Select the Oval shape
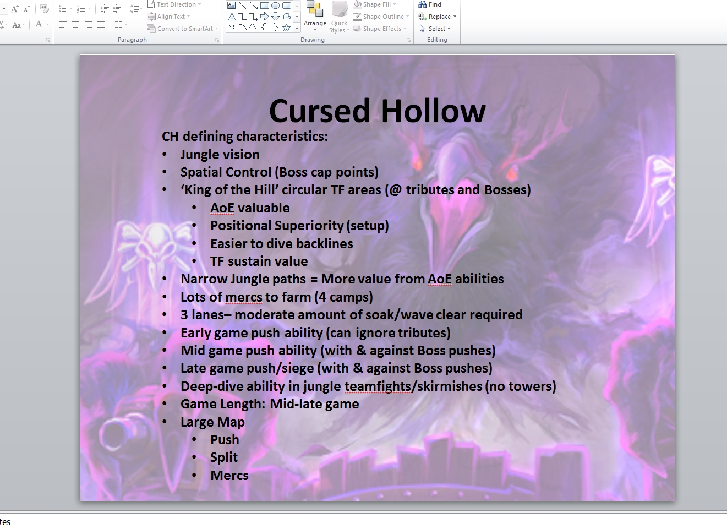The height and width of the screenshot is (529, 727). (x=276, y=5)
